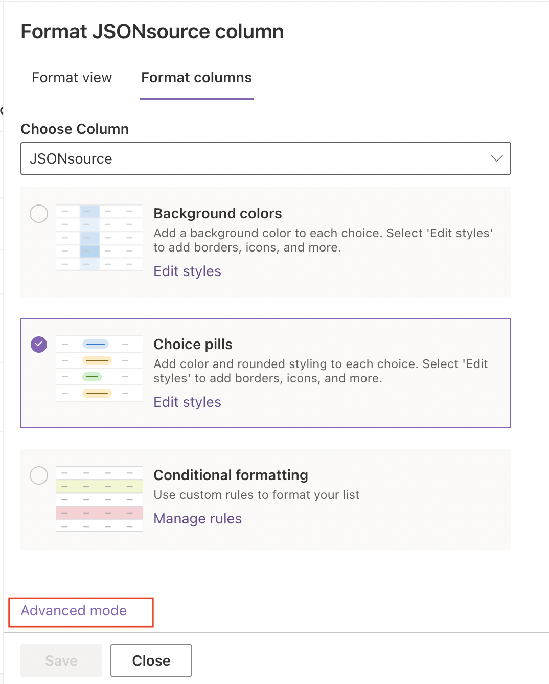Open Manage rules for conditional formatting
Viewport: 549px width, 684px height.
pos(197,518)
